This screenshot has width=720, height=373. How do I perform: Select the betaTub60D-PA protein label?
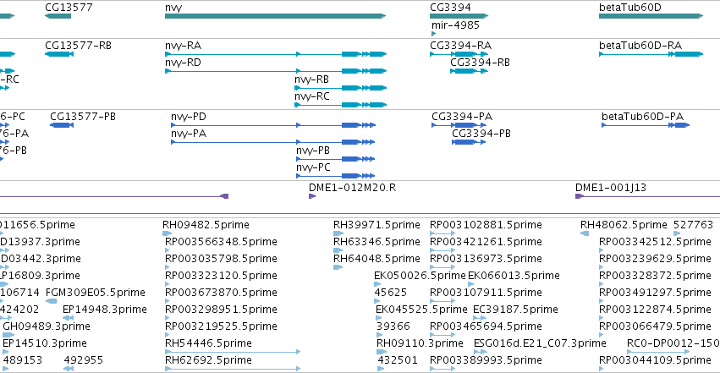coord(642,117)
